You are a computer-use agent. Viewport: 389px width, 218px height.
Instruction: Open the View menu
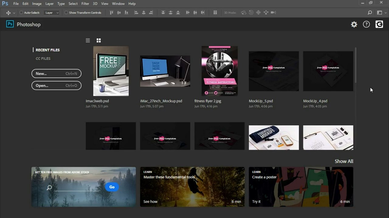point(105,4)
